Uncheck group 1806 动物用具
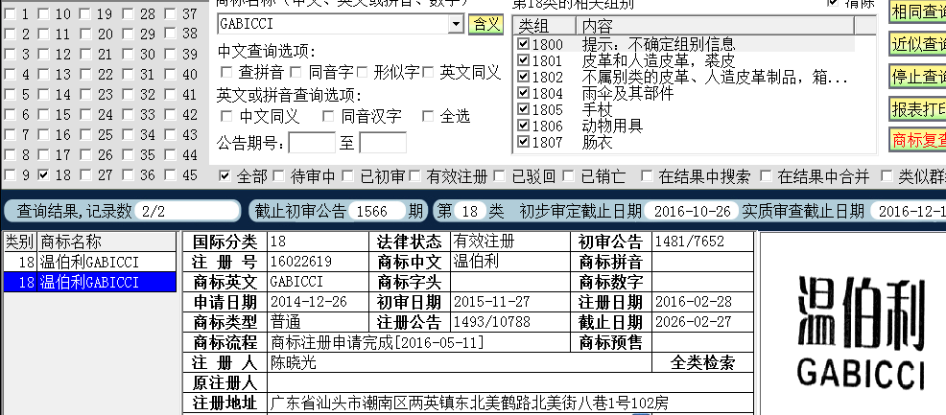The image size is (946, 415). 524,126
